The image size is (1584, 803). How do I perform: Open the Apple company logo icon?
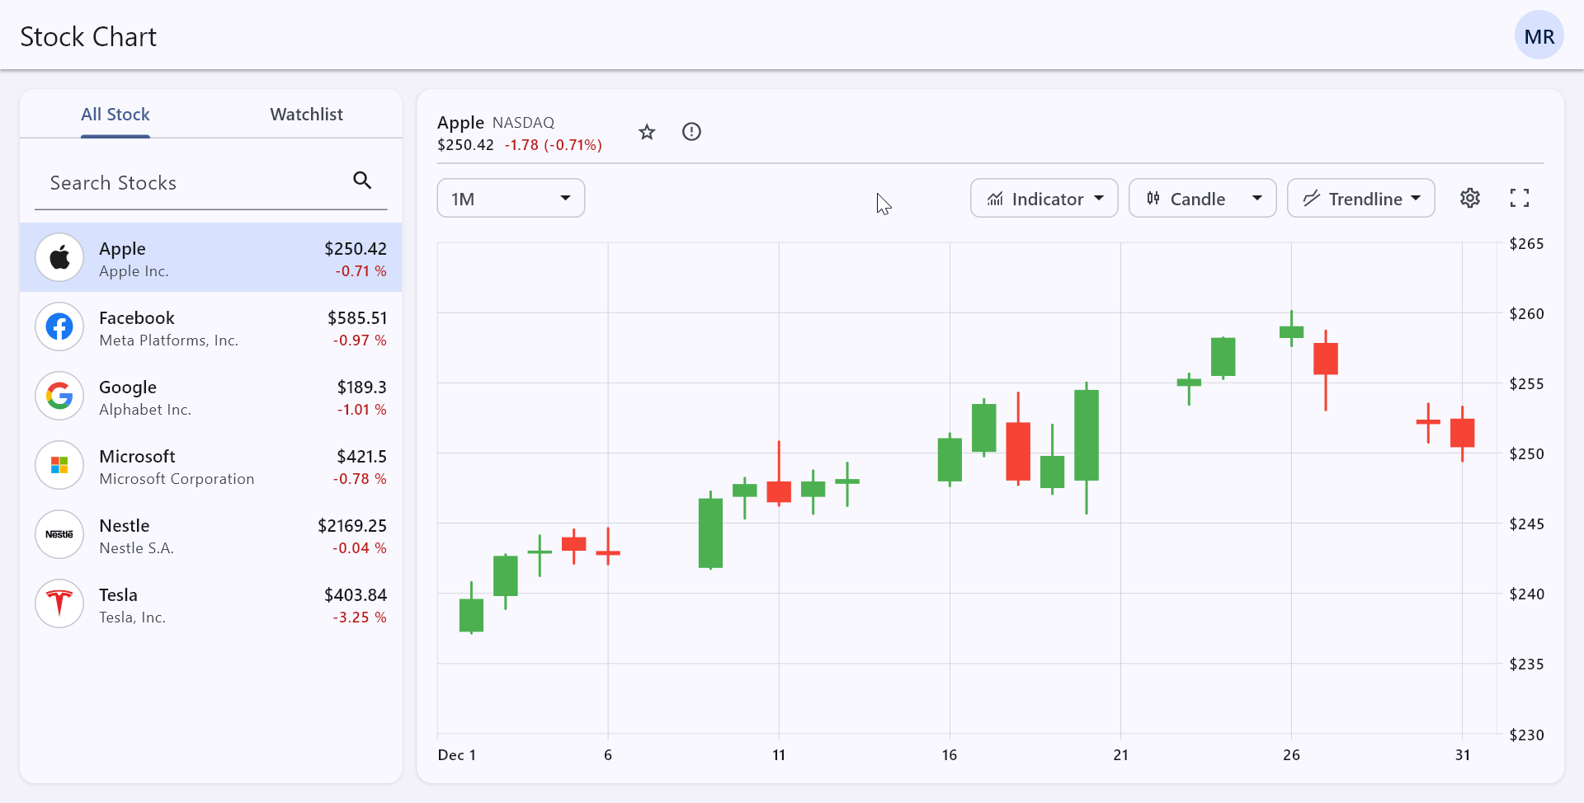pyautogui.click(x=59, y=256)
